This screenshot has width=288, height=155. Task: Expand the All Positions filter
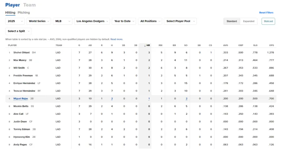150,21
